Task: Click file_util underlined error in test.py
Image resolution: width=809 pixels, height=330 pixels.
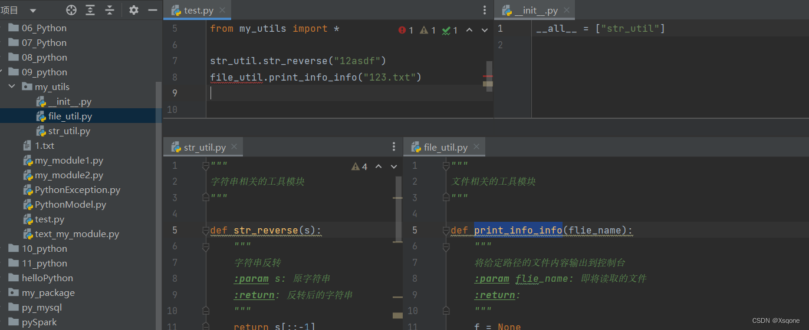Action: 236,77
